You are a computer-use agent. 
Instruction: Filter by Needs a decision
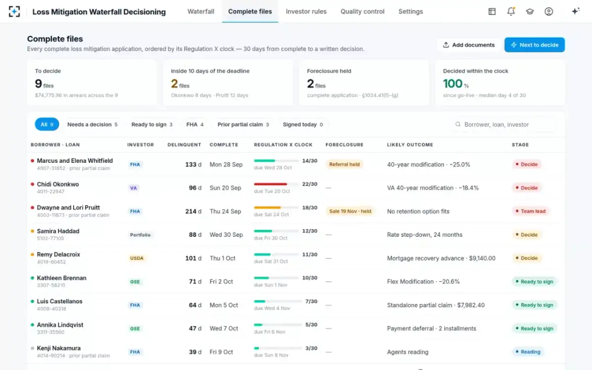pyautogui.click(x=92, y=125)
